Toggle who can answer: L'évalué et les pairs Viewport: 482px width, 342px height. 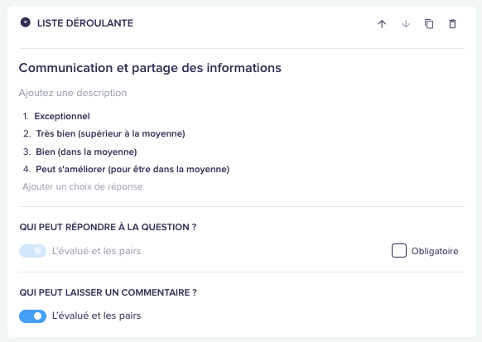point(32,251)
